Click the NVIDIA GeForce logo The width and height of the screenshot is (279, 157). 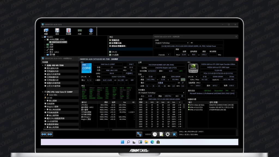click(x=193, y=69)
